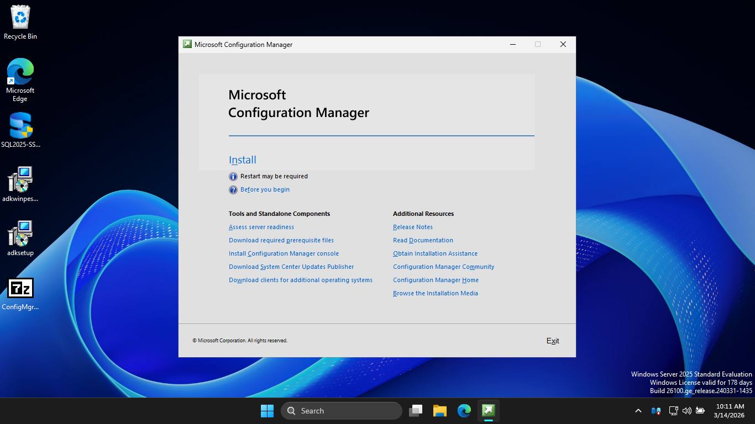Screen dimensions: 755x424
Task: Show hidden system tray icons
Action: [x=638, y=411]
